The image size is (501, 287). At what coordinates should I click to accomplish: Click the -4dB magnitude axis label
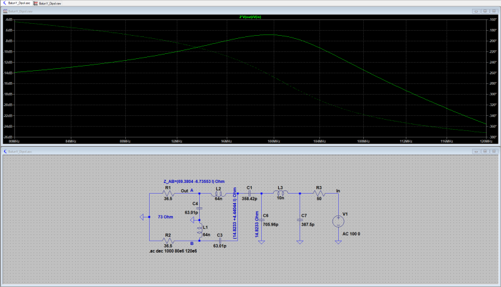(9, 19)
